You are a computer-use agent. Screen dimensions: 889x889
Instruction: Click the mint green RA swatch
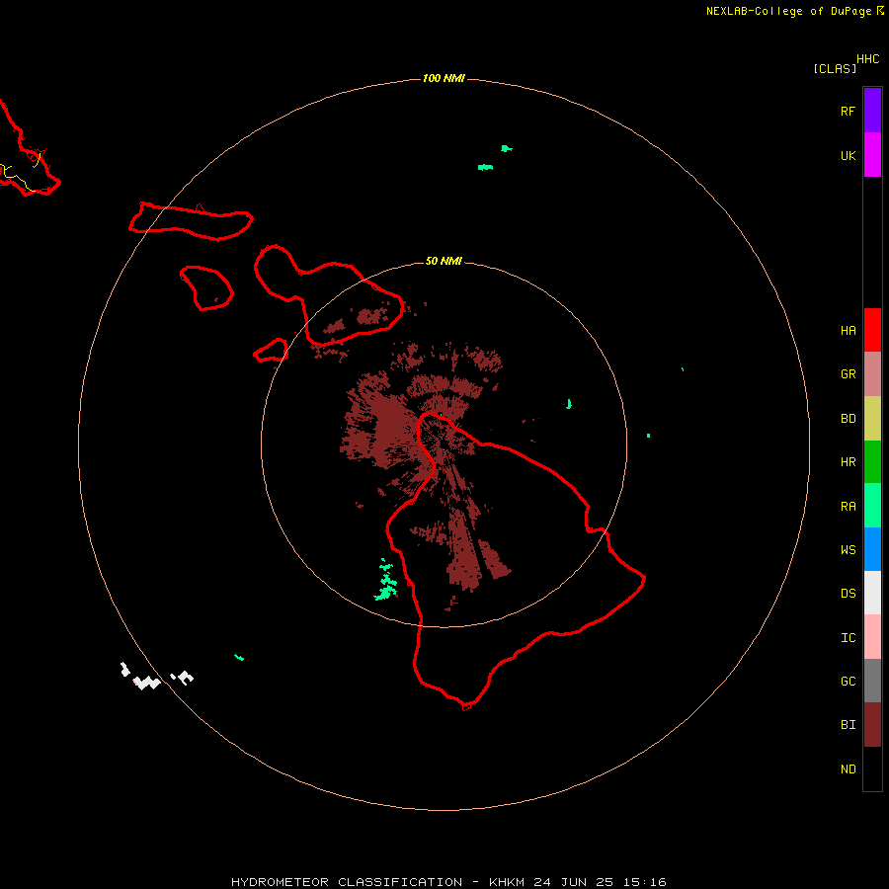click(x=872, y=506)
